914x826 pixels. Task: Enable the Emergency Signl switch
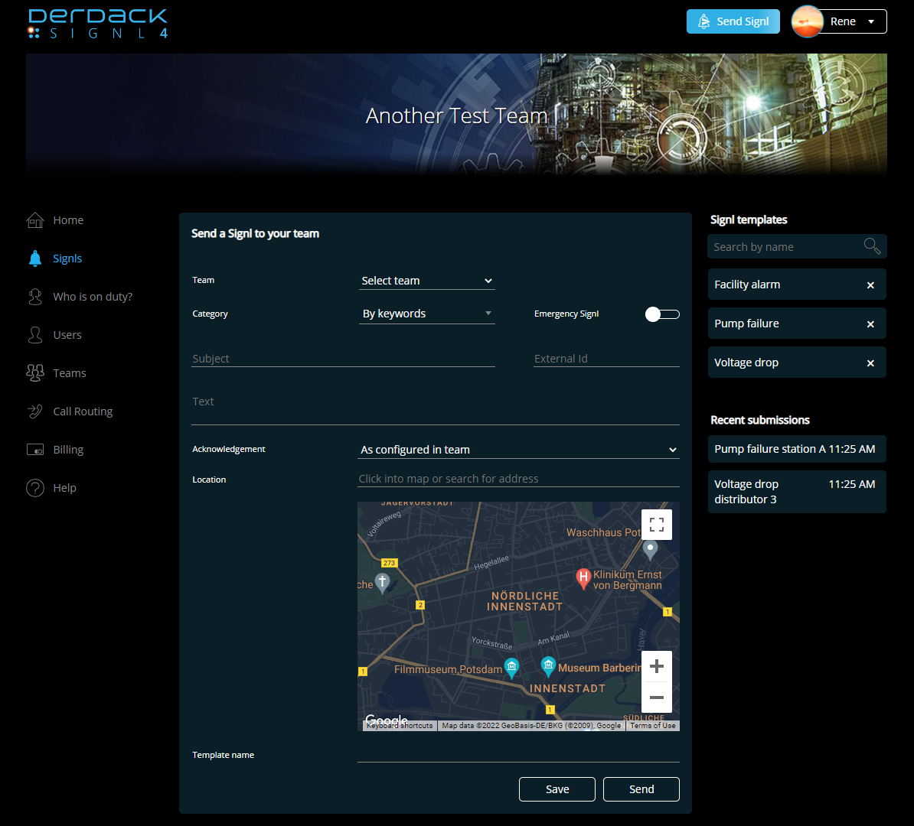point(662,314)
